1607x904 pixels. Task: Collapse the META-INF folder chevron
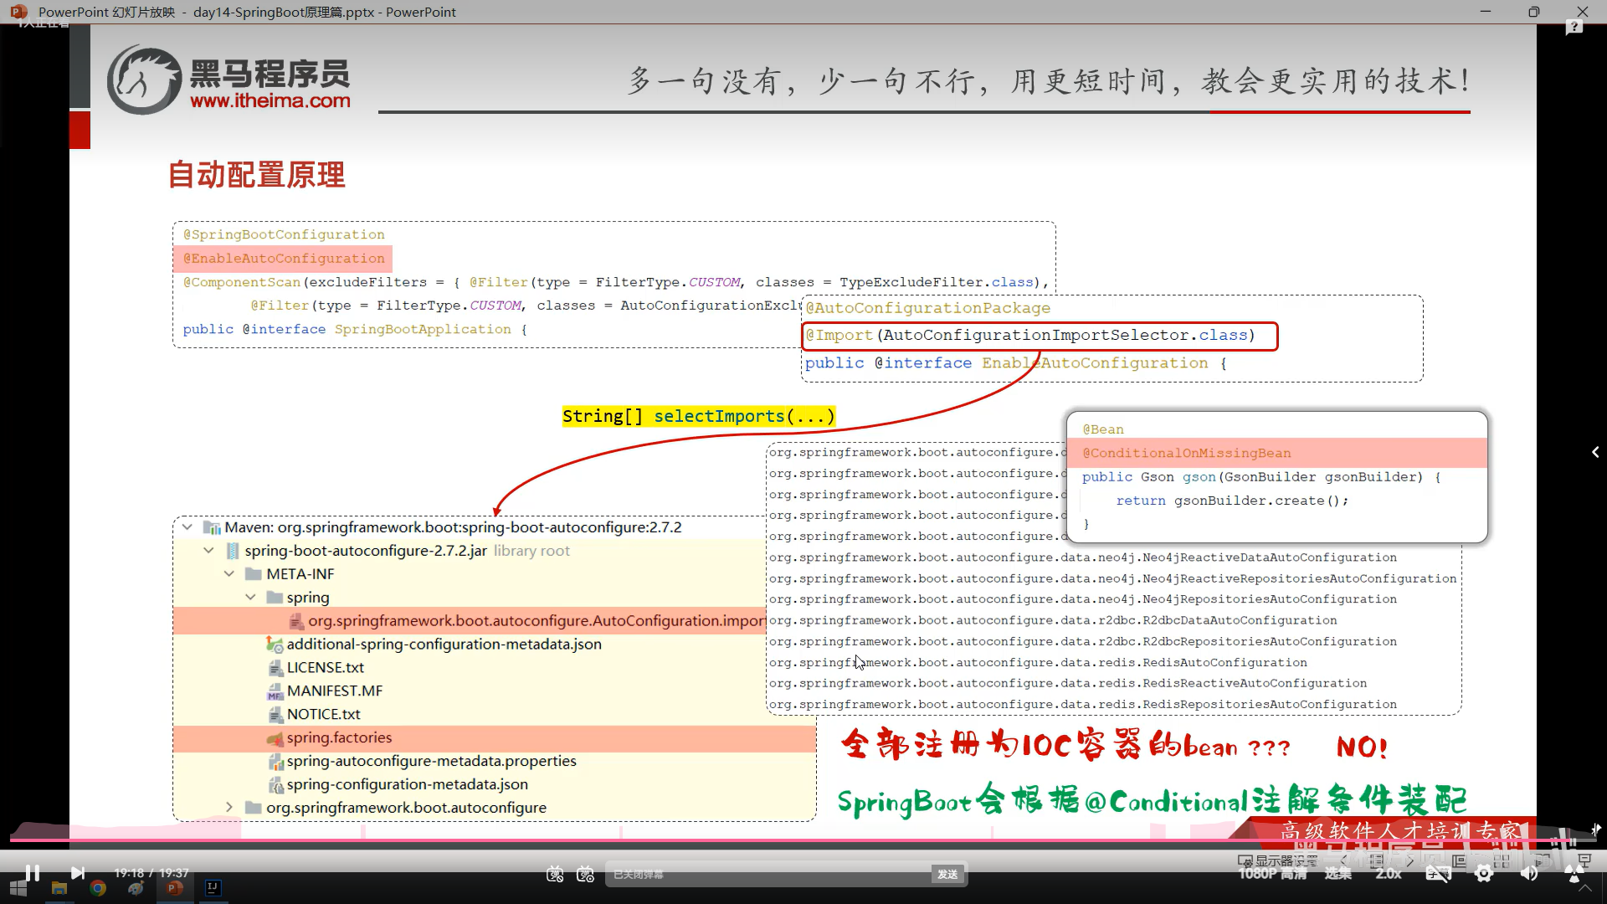coord(229,574)
